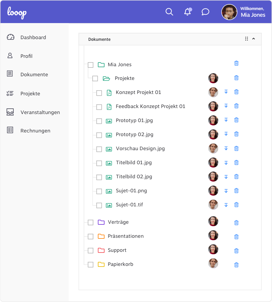Click trash icon for Verträge folder
This screenshot has width=272, height=302.
tap(236, 222)
